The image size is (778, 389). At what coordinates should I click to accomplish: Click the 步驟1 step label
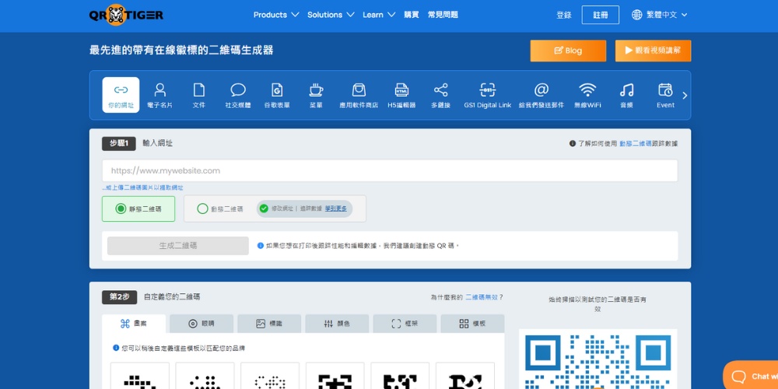(119, 143)
